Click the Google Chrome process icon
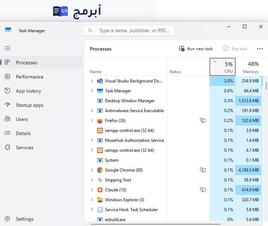Image resolution: width=268 pixels, height=226 pixels. [100, 170]
